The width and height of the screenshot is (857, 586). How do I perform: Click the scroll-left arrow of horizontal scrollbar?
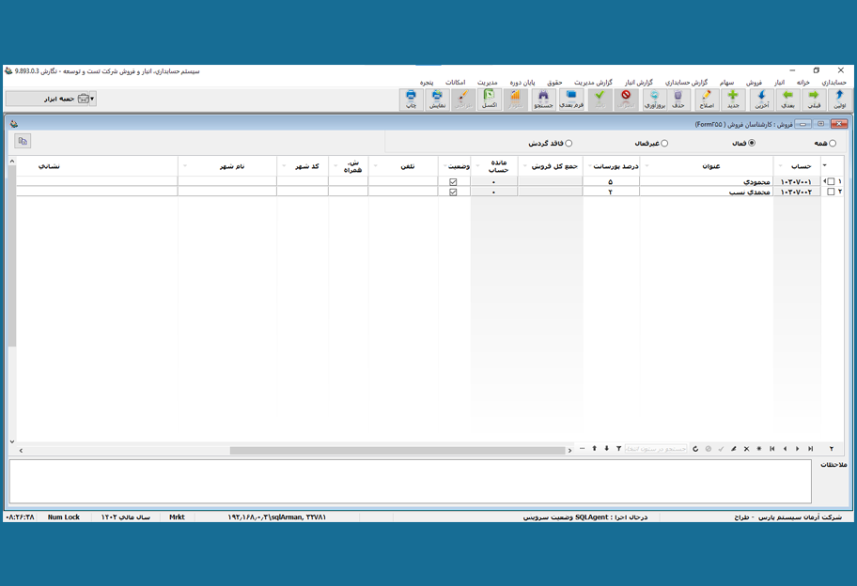(x=21, y=451)
